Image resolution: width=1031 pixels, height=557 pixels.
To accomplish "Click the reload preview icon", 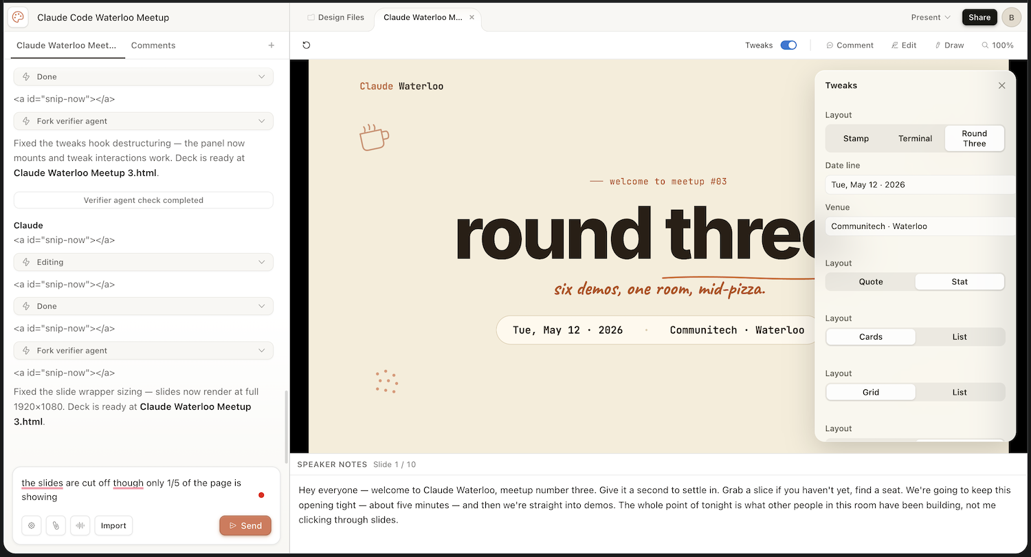I will click(307, 45).
